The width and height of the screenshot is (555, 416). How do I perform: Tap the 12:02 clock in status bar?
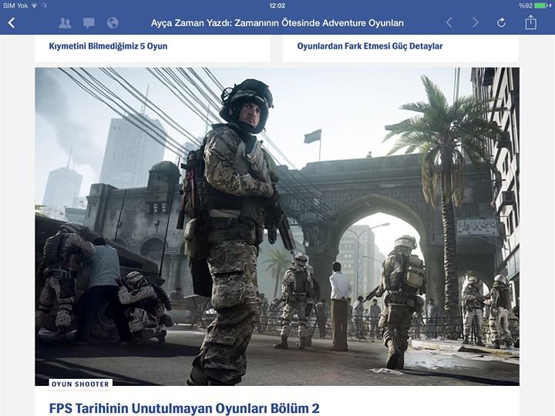tap(277, 5)
